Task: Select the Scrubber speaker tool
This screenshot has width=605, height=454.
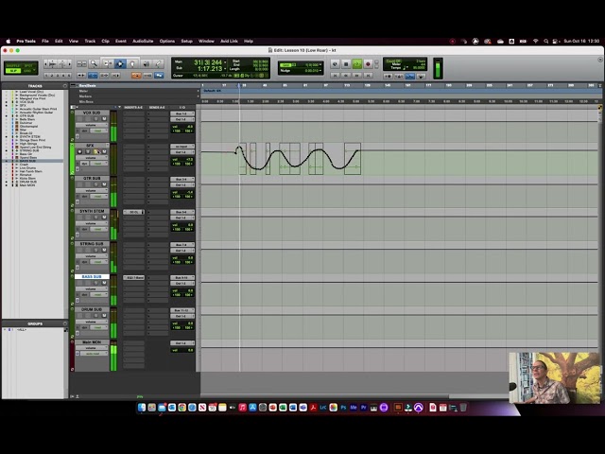Action: tap(146, 63)
